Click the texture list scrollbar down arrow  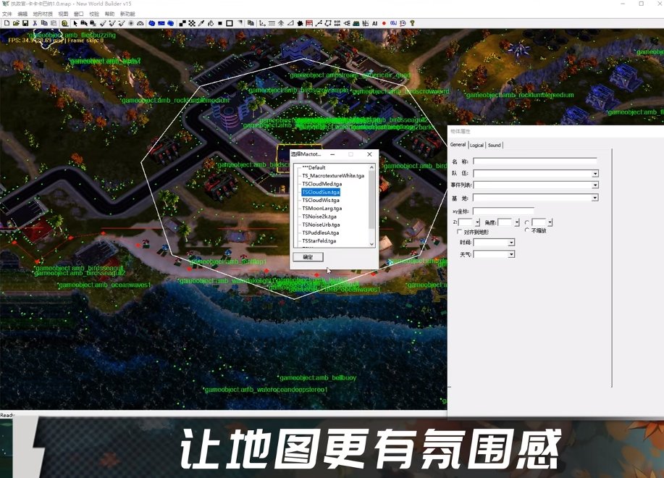(371, 244)
